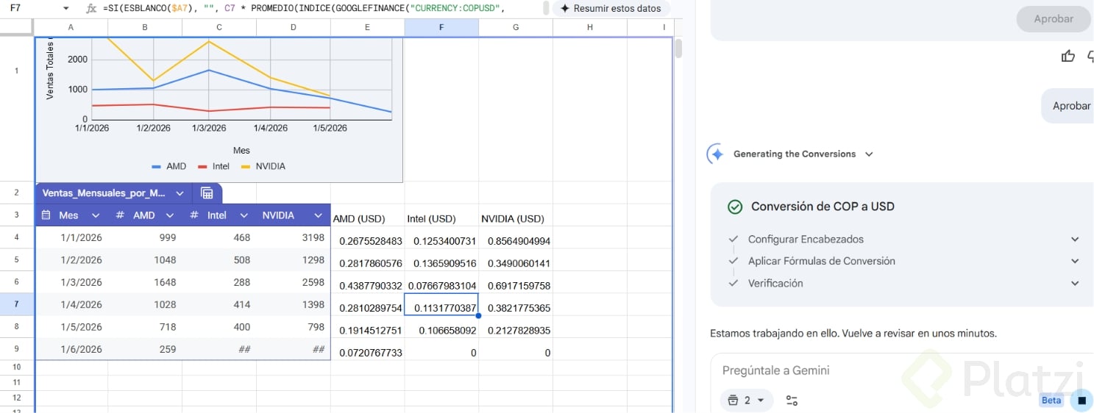
Task: Expand the Verificación step
Action: pyautogui.click(x=1075, y=284)
